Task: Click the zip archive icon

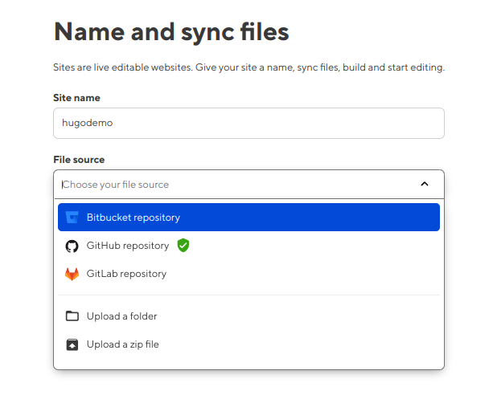Action: point(72,344)
